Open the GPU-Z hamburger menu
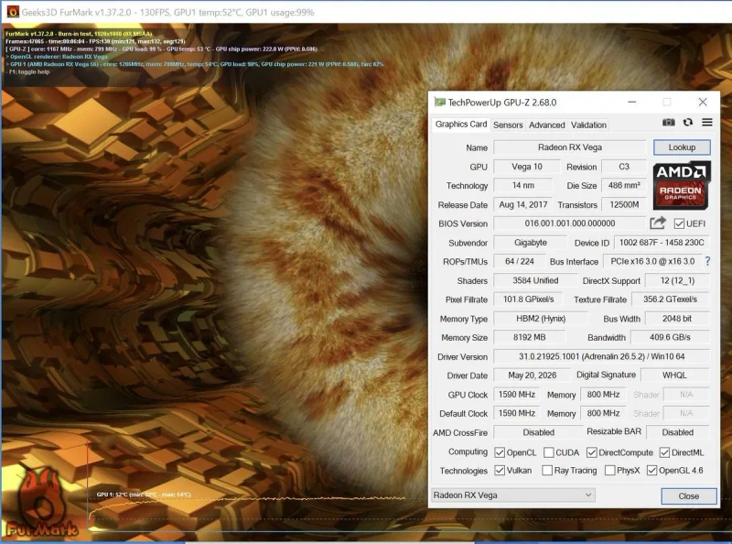The height and width of the screenshot is (544, 732). pos(707,123)
